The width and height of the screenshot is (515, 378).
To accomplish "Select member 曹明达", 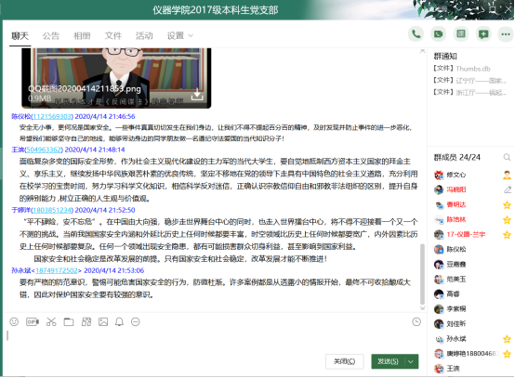I will (456, 205).
